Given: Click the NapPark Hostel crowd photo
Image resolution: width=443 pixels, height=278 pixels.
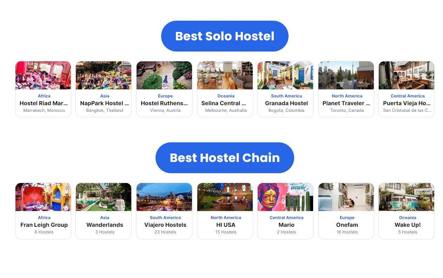Looking at the screenshot, I should pyautogui.click(x=104, y=75).
